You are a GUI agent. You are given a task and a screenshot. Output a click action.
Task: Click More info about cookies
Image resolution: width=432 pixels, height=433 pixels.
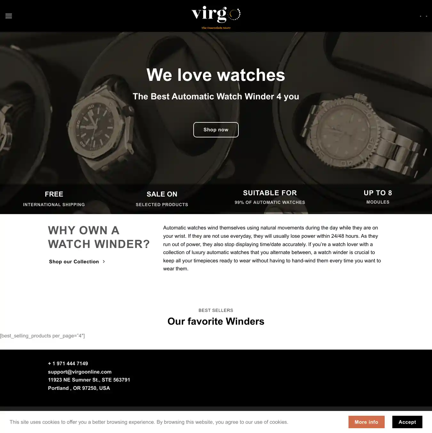[366, 422]
